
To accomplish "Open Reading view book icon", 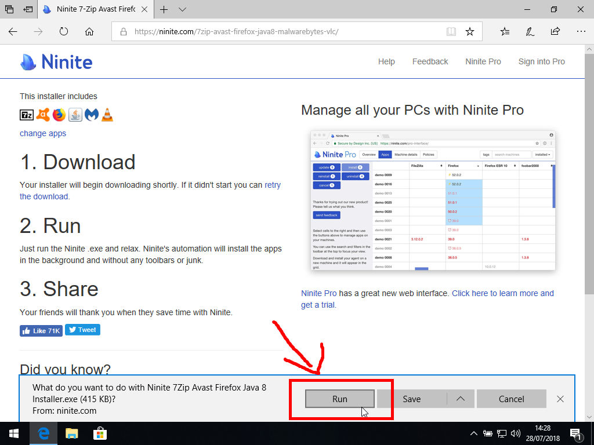I will pyautogui.click(x=451, y=31).
